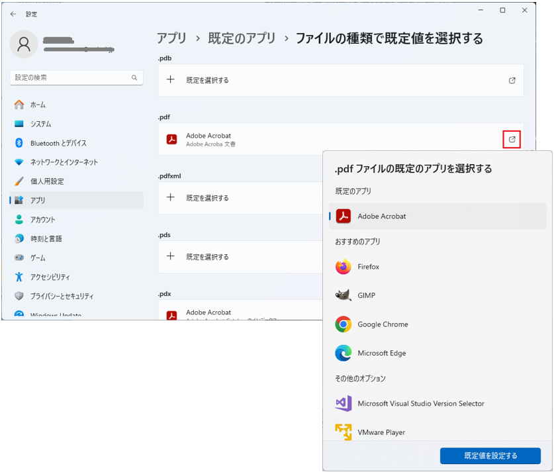This screenshot has height=472, width=554.
Task: Click the plus icon for .pds
Action: point(171,256)
